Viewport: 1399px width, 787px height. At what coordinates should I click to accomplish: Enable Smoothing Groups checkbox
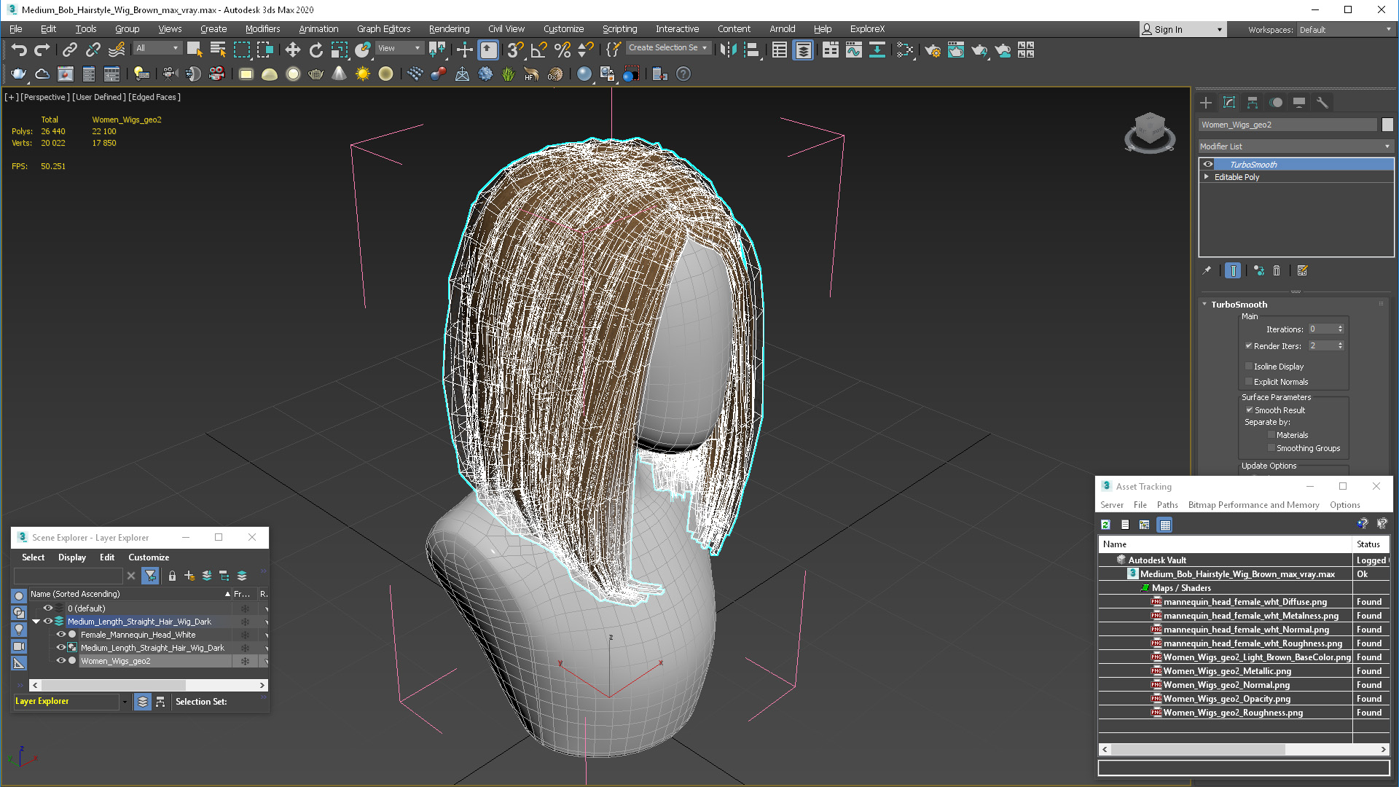(1271, 448)
